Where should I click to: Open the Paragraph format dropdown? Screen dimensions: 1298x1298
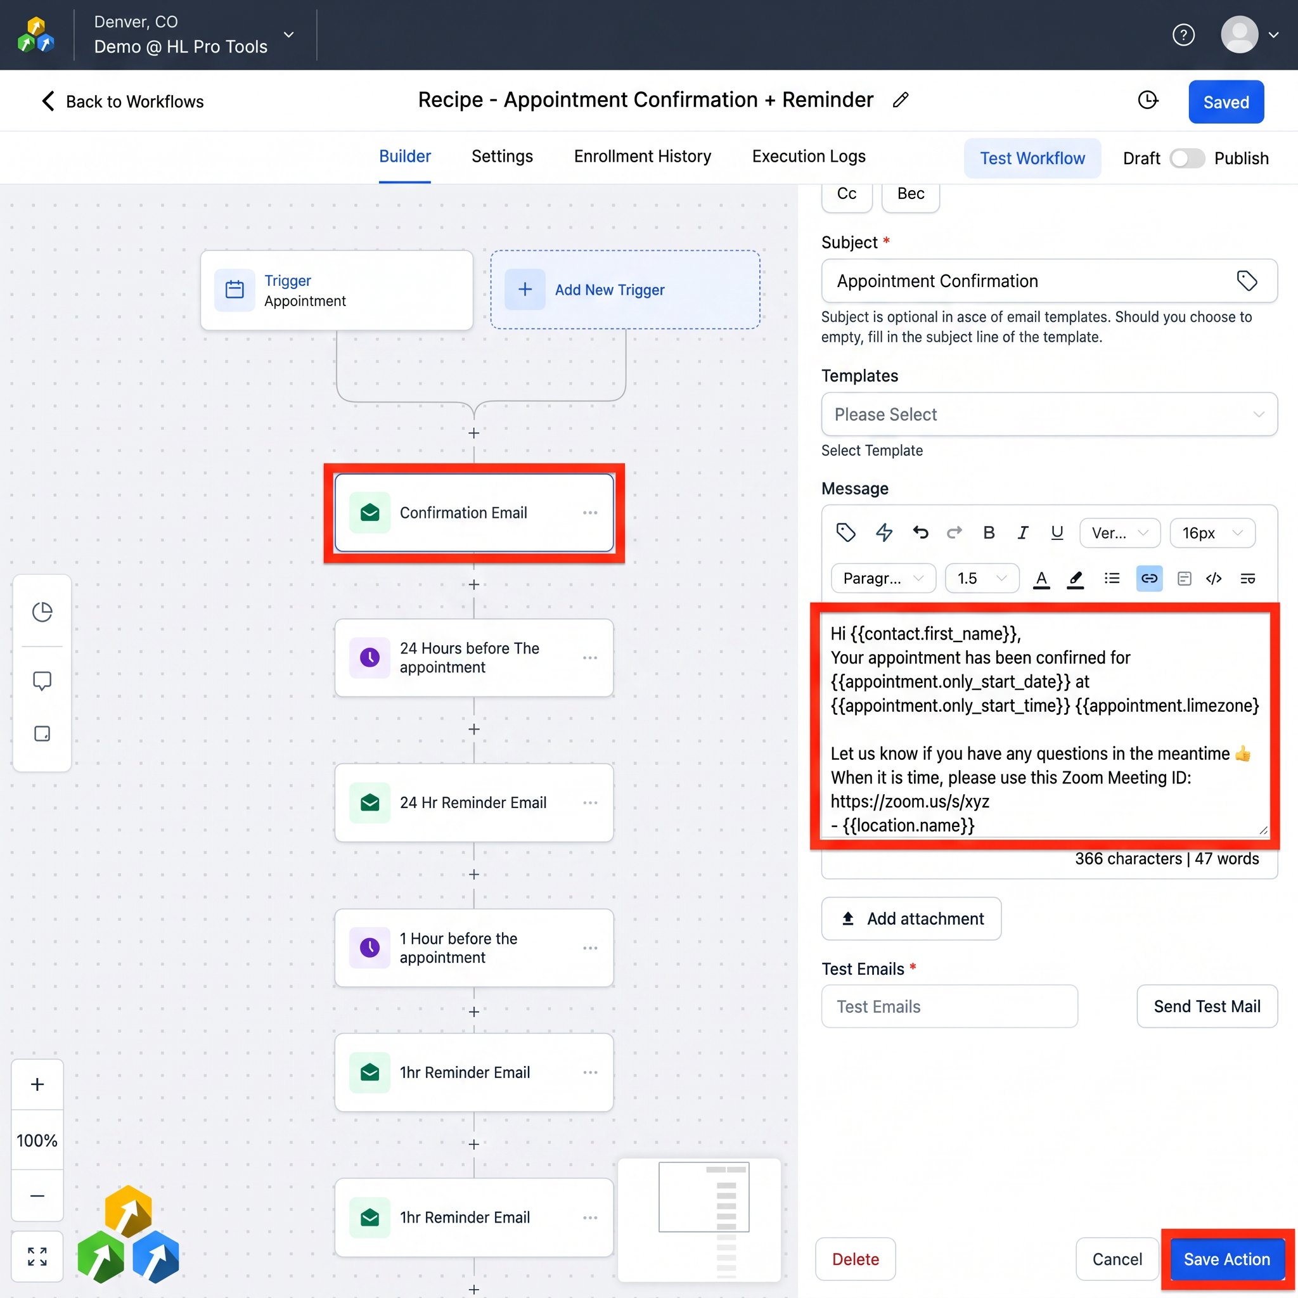[x=884, y=579]
